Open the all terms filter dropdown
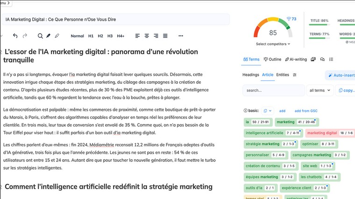Image resolution: width=355 pixels, height=199 pixels. (x=319, y=90)
